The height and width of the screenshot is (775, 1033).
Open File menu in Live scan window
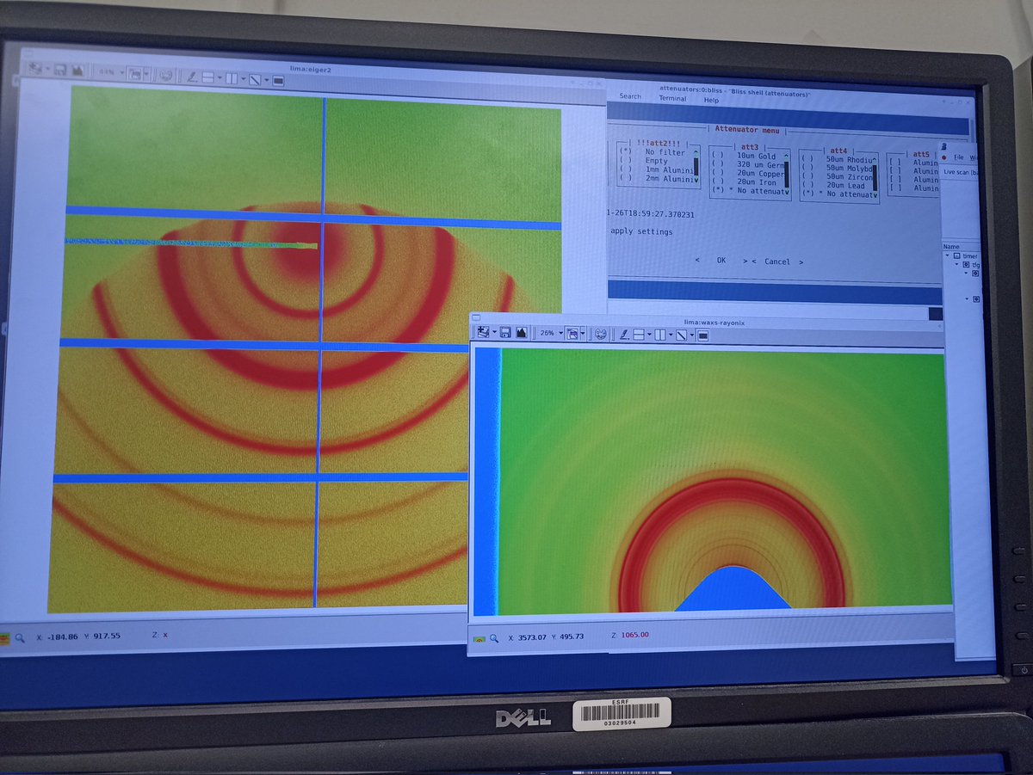tap(958, 157)
